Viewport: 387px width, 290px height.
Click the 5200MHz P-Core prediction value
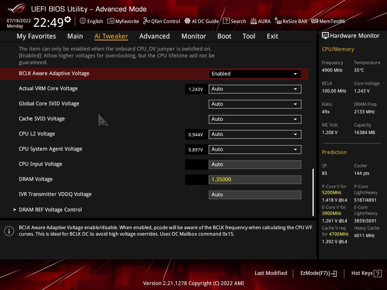tap(332, 193)
